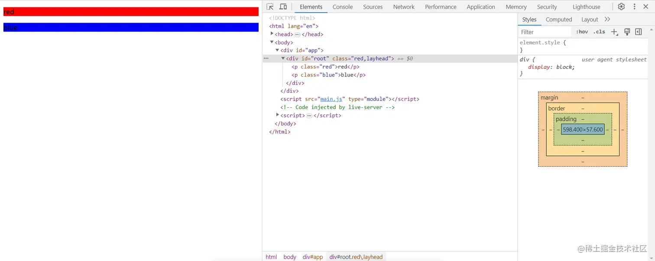The width and height of the screenshot is (655, 261).
Task: Switch to the Elements tab
Action: [311, 7]
